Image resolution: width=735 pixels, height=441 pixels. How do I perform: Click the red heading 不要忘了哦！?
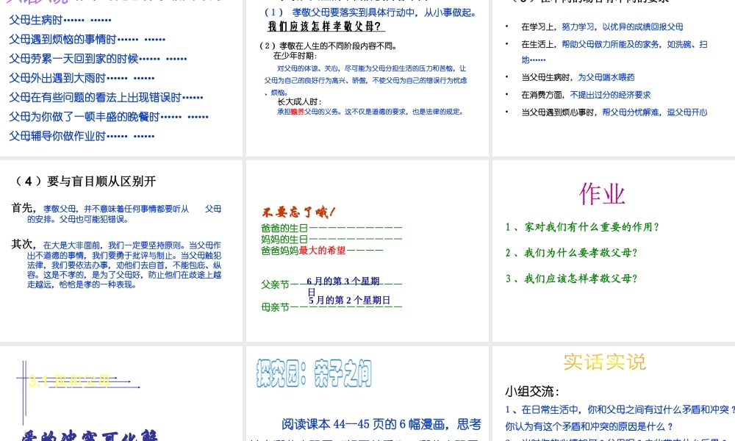click(x=298, y=212)
